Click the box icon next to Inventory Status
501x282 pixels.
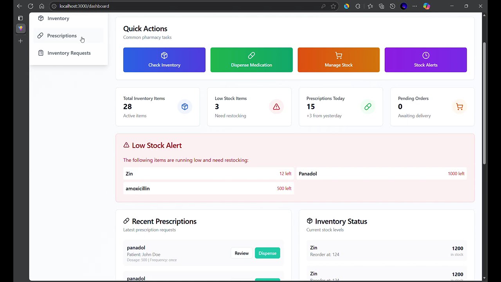pos(310,221)
